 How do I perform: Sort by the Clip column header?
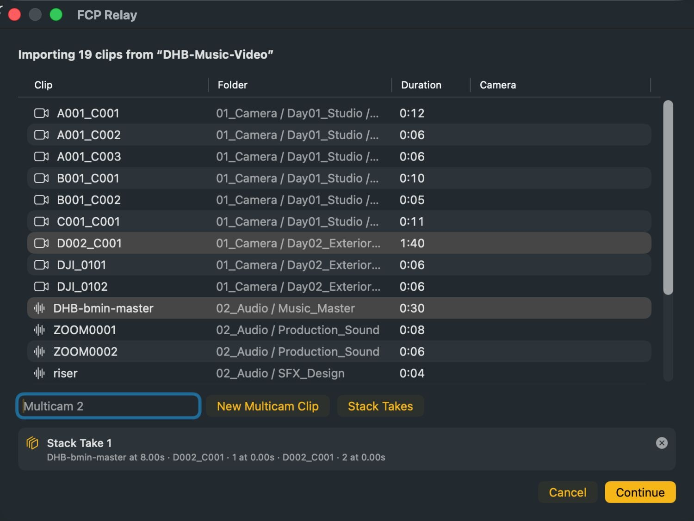pyautogui.click(x=43, y=85)
